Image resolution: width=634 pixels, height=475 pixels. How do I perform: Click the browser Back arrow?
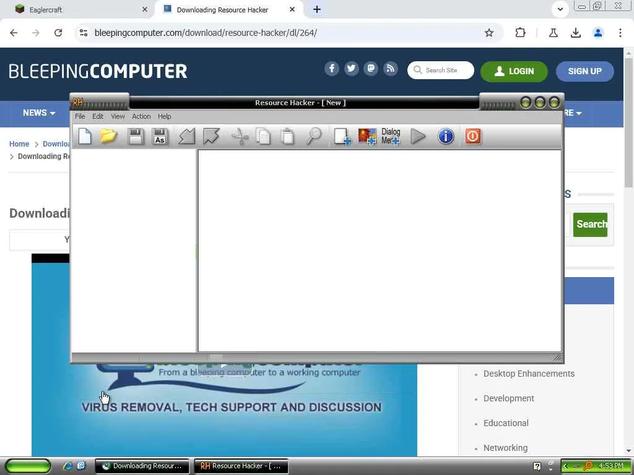[14, 33]
